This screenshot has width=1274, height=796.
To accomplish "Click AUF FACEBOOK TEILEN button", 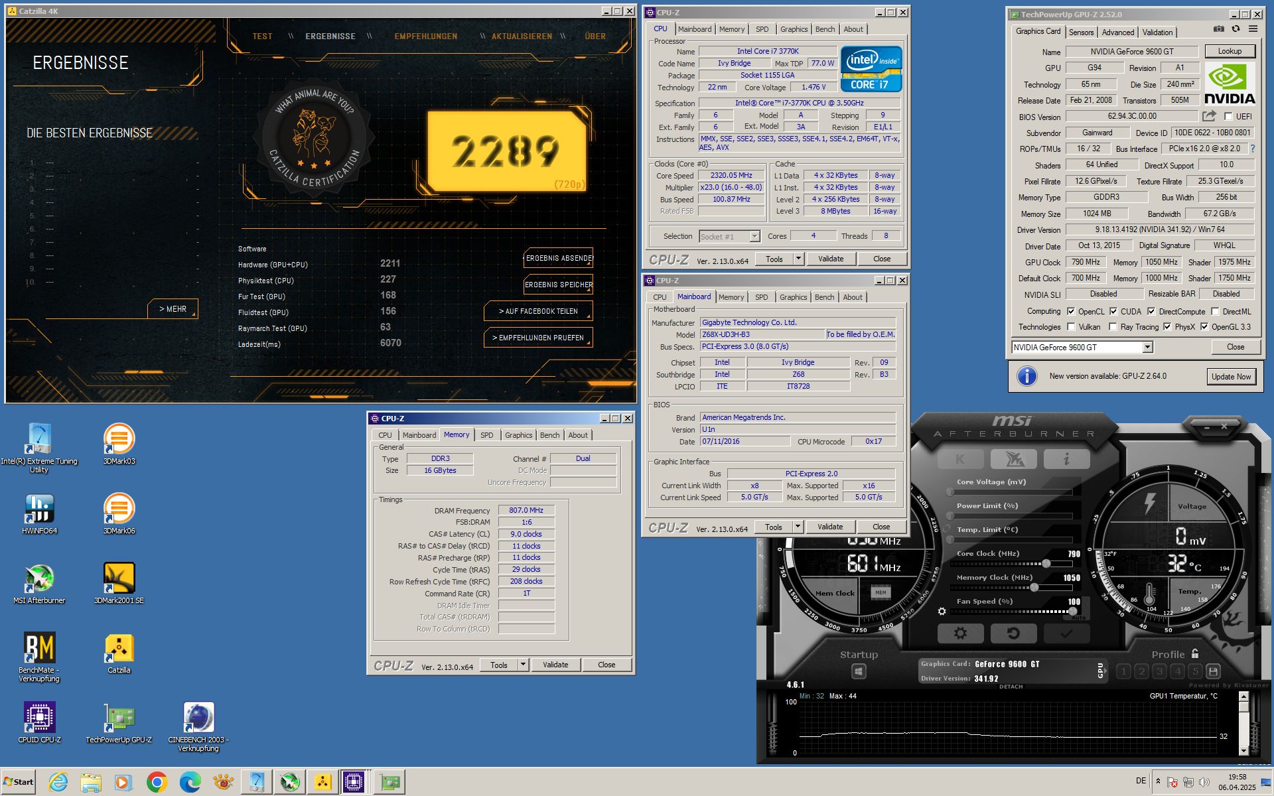I will pyautogui.click(x=538, y=311).
